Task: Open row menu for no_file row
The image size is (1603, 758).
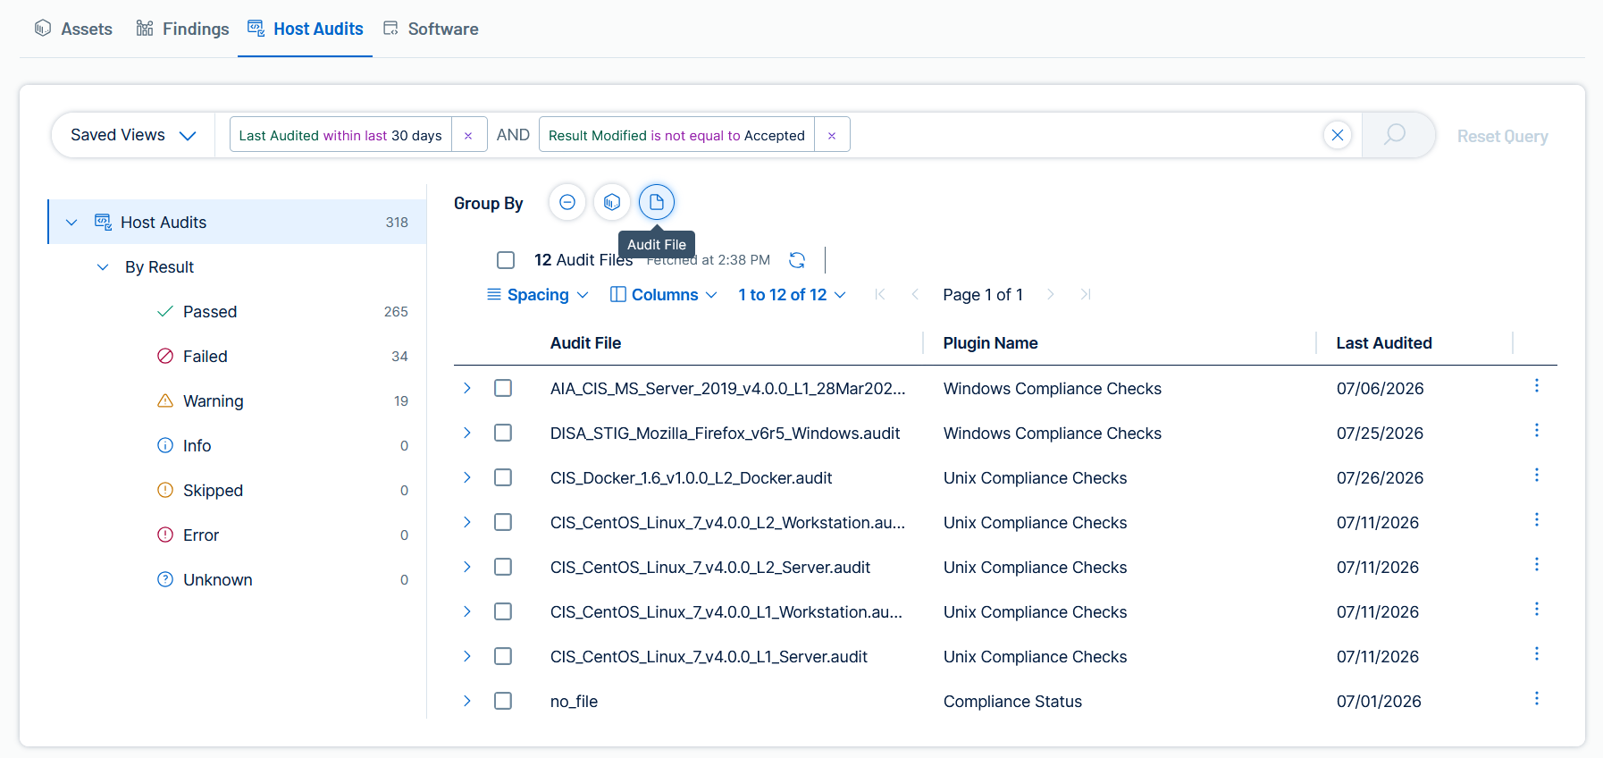Action: tap(1537, 698)
